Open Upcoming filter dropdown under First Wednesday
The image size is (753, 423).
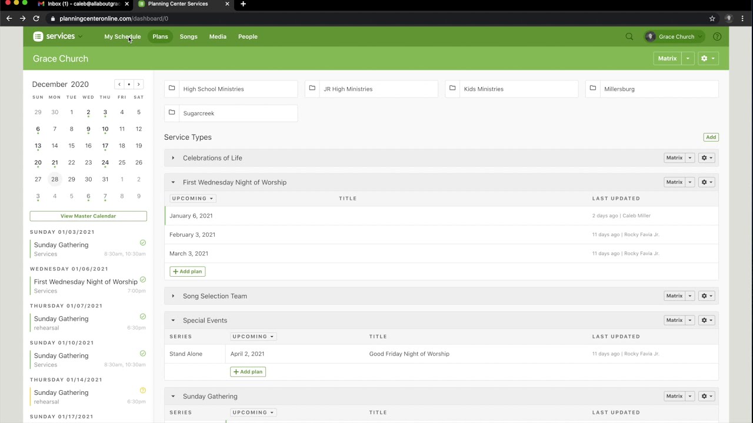point(193,199)
